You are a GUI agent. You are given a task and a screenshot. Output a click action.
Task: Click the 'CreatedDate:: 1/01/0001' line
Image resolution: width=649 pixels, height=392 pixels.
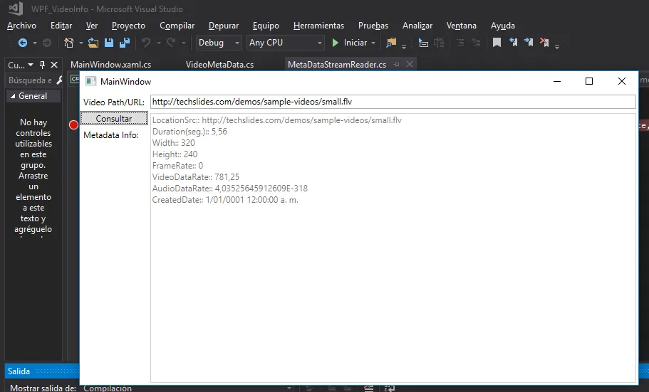click(x=225, y=200)
